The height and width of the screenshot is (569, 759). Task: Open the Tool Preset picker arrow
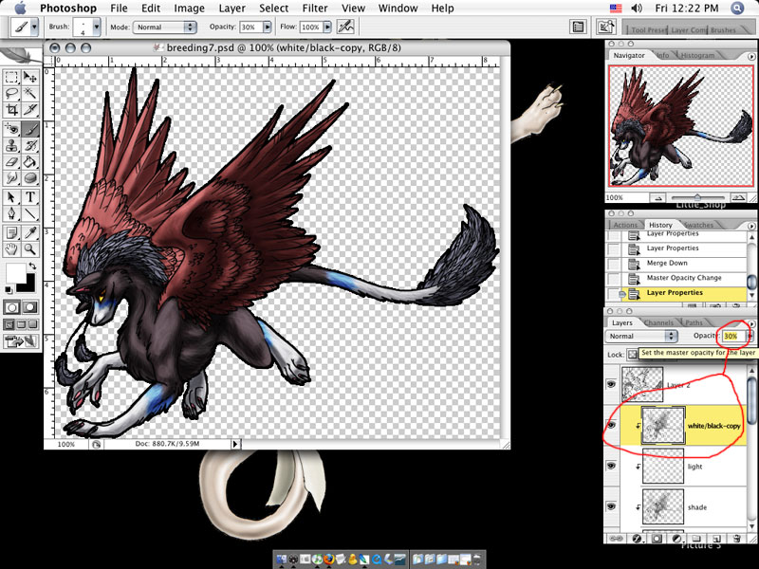pos(34,28)
